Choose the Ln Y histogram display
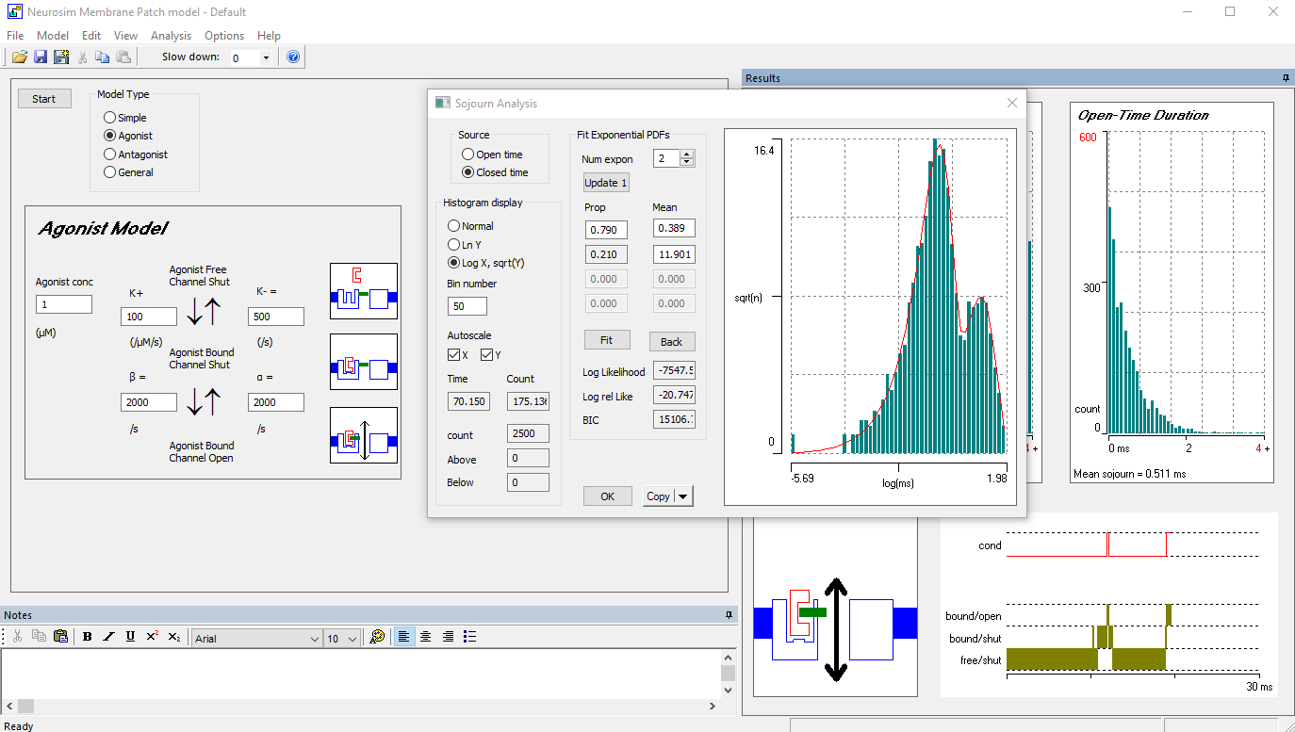1295x732 pixels. click(x=454, y=245)
